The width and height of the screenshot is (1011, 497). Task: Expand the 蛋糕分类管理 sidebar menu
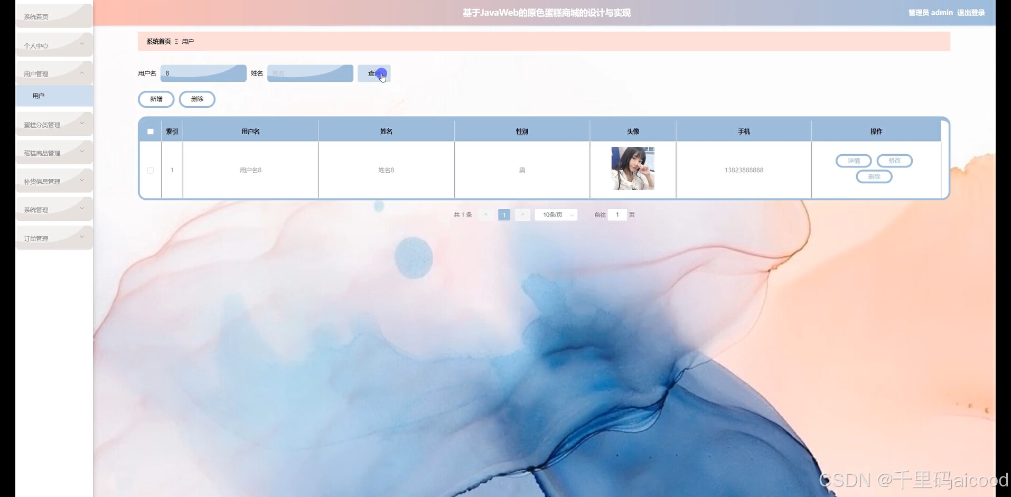(54, 124)
